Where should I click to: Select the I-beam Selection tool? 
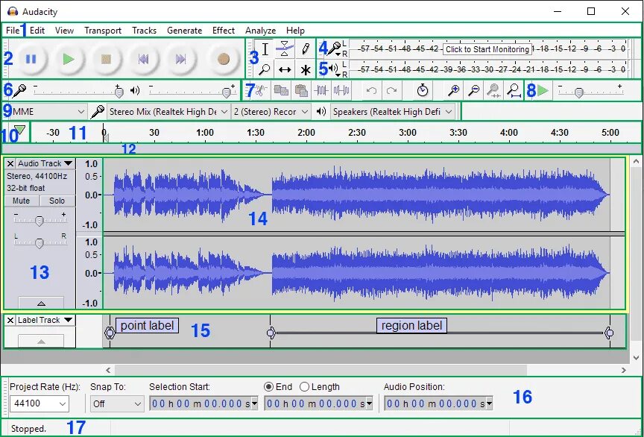click(x=265, y=49)
